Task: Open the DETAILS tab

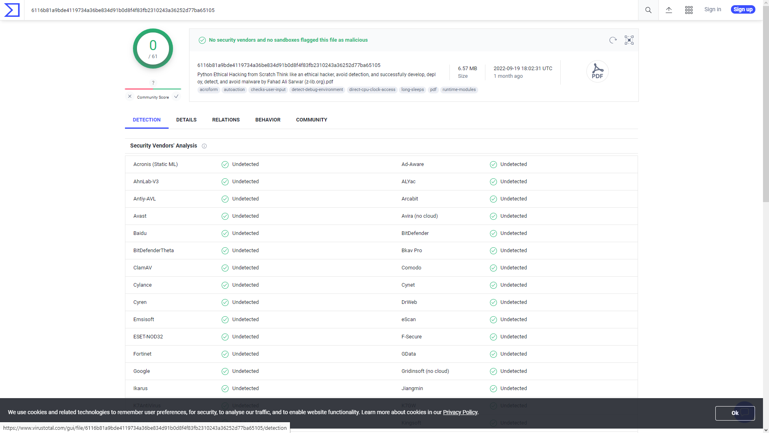Action: [x=186, y=120]
